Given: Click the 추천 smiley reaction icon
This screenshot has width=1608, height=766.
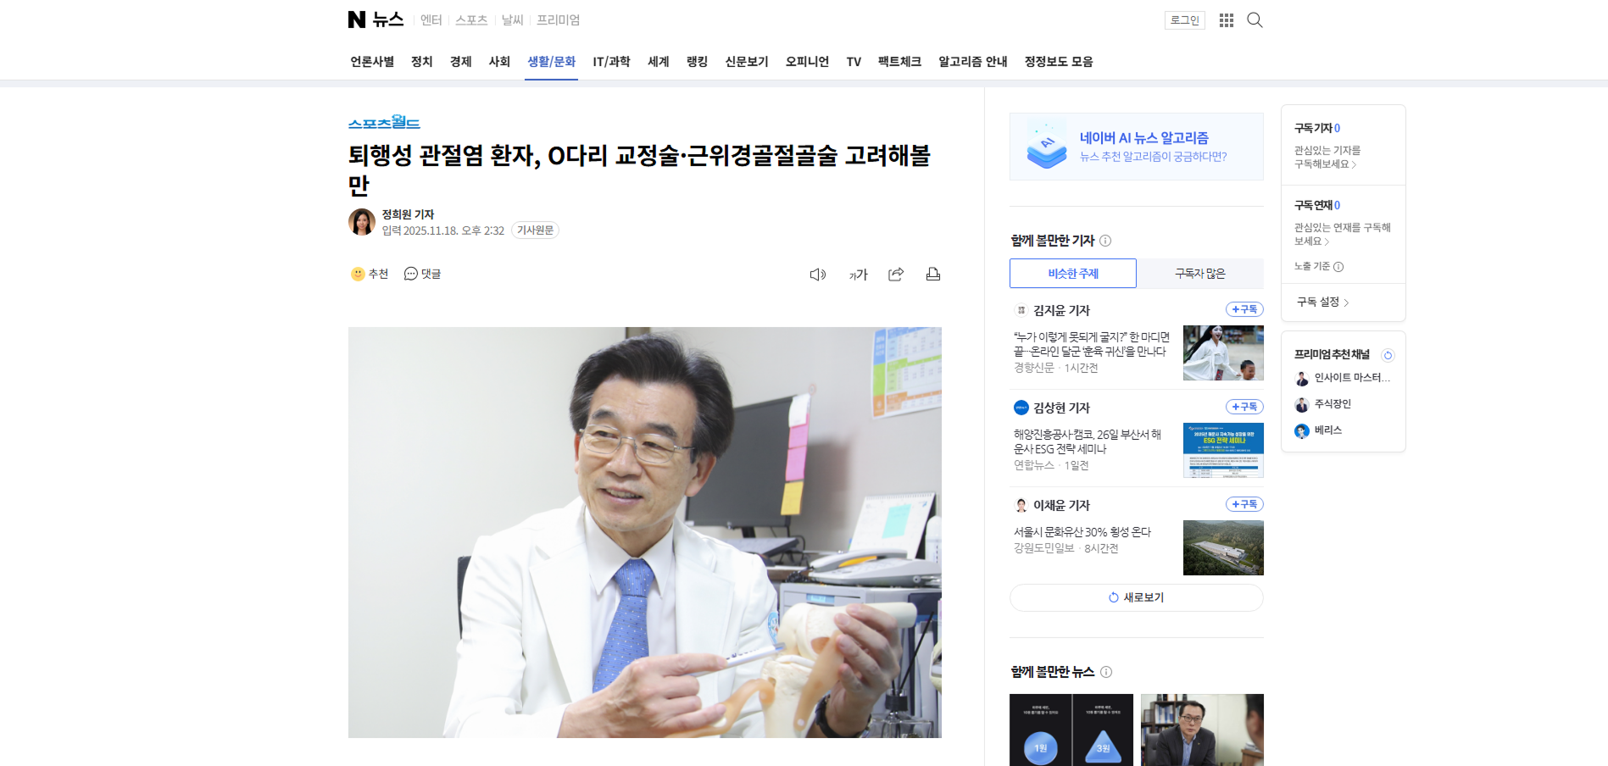Looking at the screenshot, I should 359,274.
